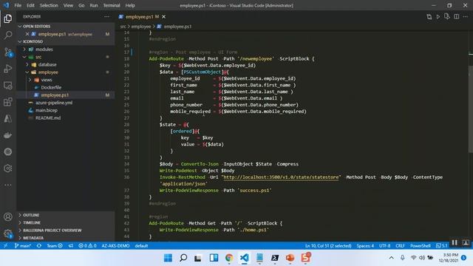Viewport: 473px width, 266px height.
Task: Open the Terminal menu
Action: (x=112, y=5)
